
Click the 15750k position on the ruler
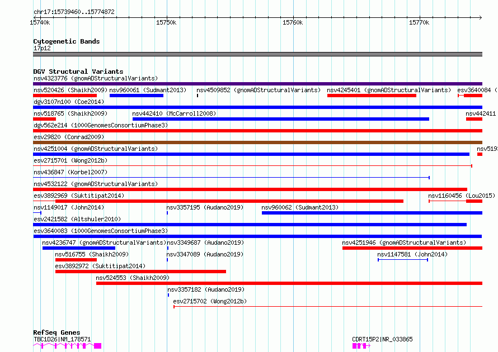(166, 22)
